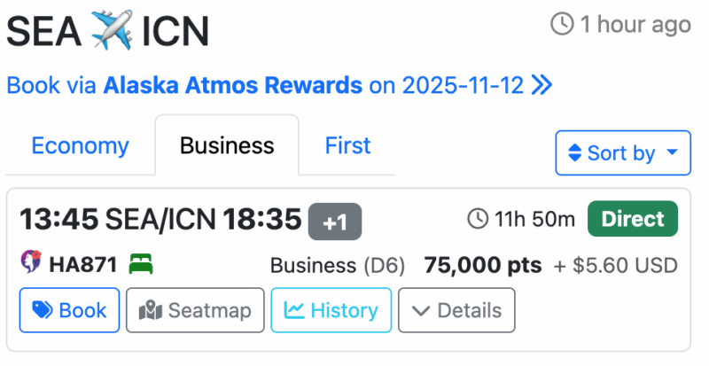Screen dimensions: 709x366
Task: Expand the flight Details section
Action: coord(456,310)
